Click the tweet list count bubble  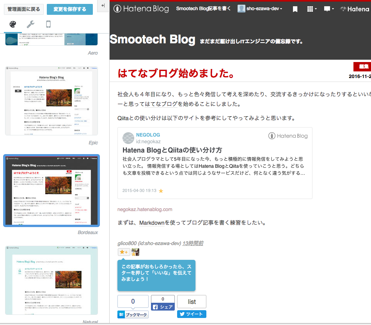[x=192, y=302]
